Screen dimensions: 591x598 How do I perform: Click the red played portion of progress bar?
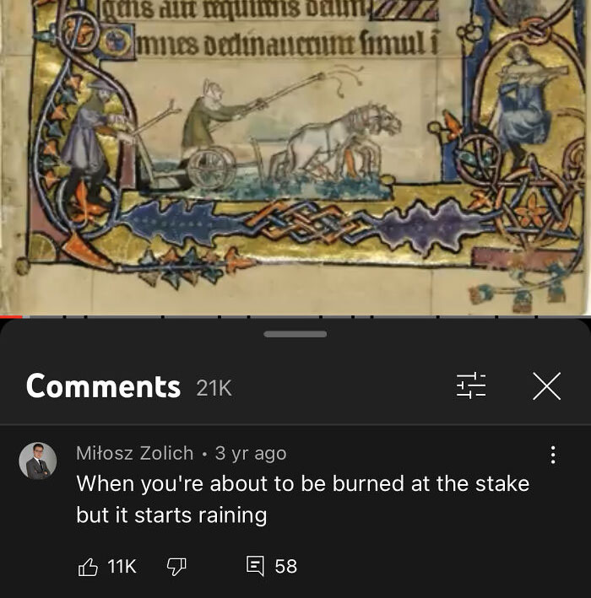pos(12,316)
